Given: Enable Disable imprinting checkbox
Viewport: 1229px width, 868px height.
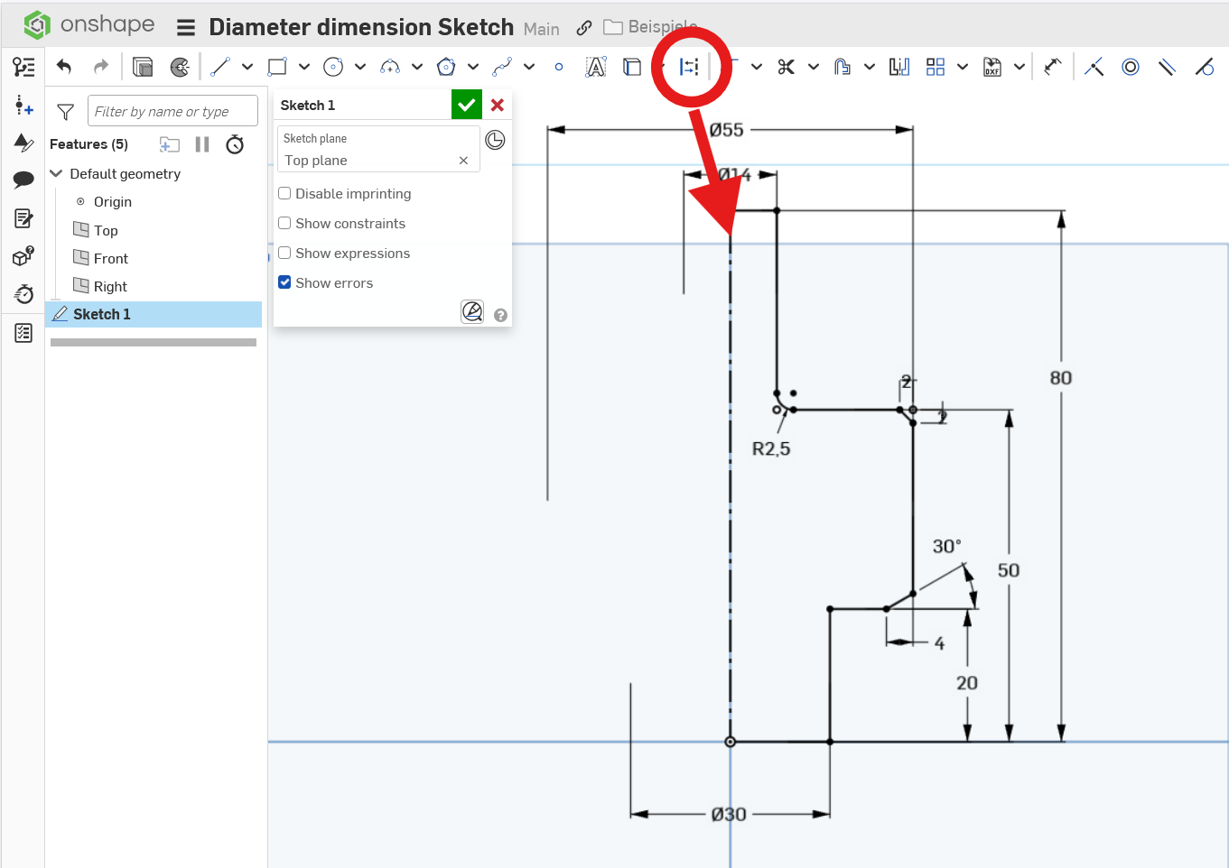Looking at the screenshot, I should [284, 193].
